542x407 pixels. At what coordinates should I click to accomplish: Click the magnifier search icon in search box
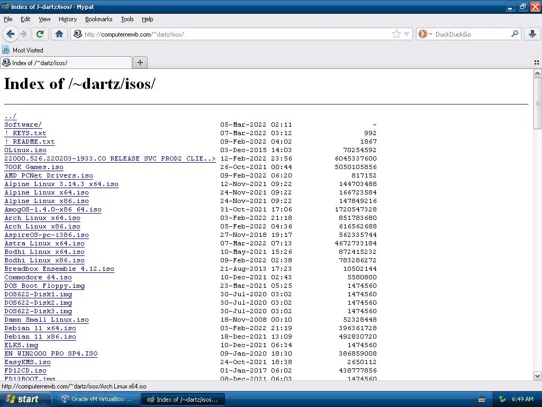pos(514,33)
